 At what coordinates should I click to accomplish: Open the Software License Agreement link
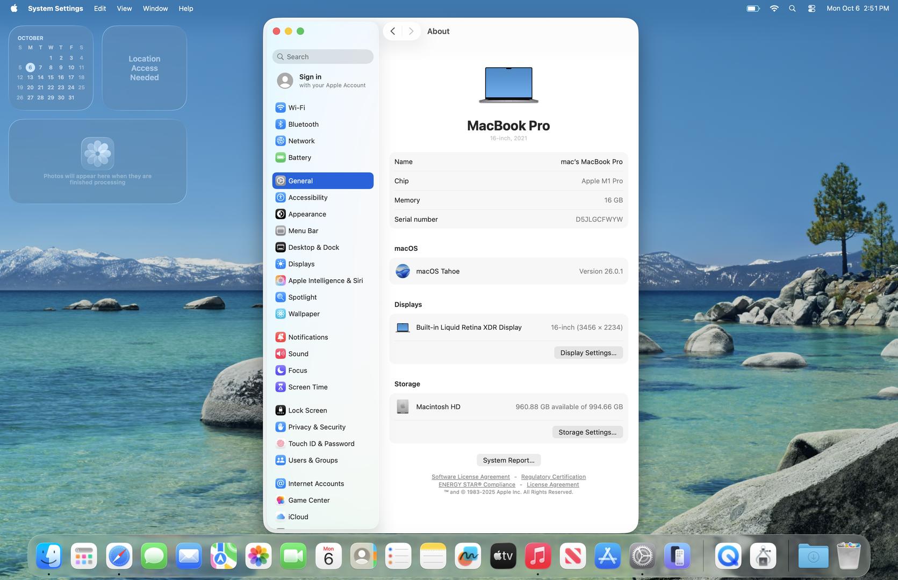click(x=470, y=477)
